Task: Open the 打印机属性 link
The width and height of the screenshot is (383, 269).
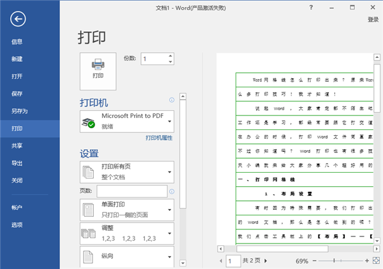Action: click(x=159, y=138)
